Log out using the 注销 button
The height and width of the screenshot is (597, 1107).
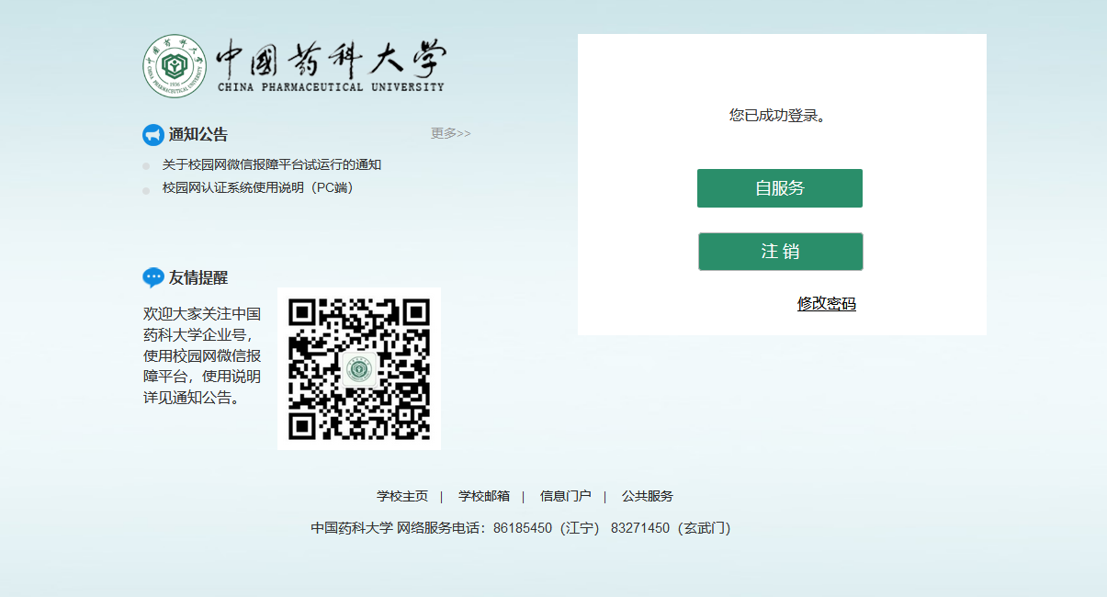(x=780, y=252)
